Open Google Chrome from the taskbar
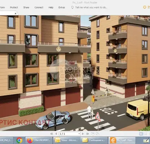This screenshot has width=150, height=144. [x=19, y=140]
